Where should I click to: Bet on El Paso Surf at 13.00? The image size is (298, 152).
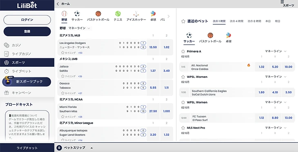(288, 118)
